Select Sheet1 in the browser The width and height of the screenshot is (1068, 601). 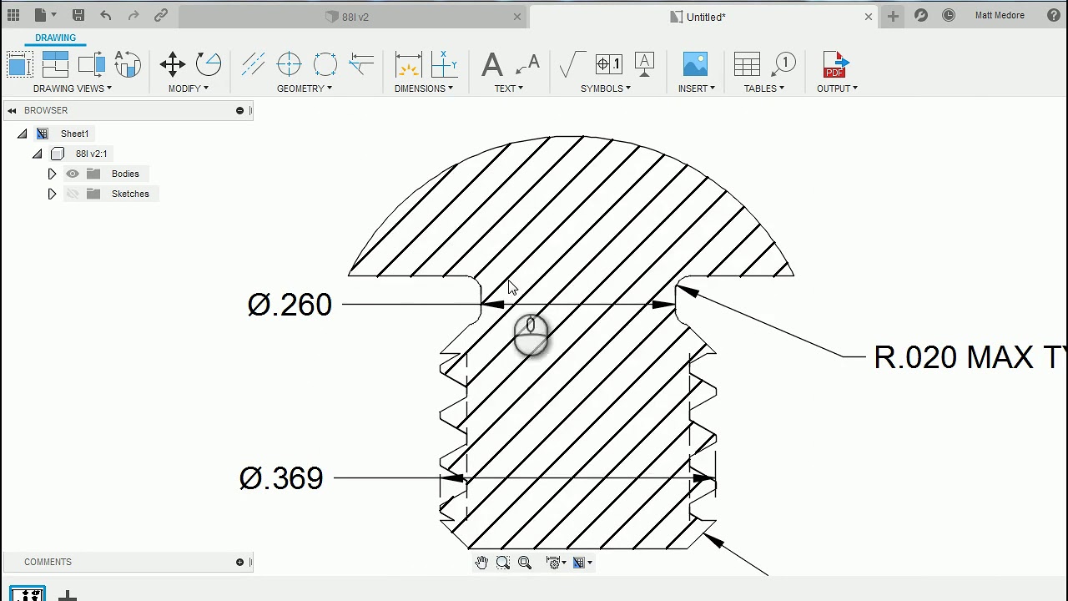(74, 134)
